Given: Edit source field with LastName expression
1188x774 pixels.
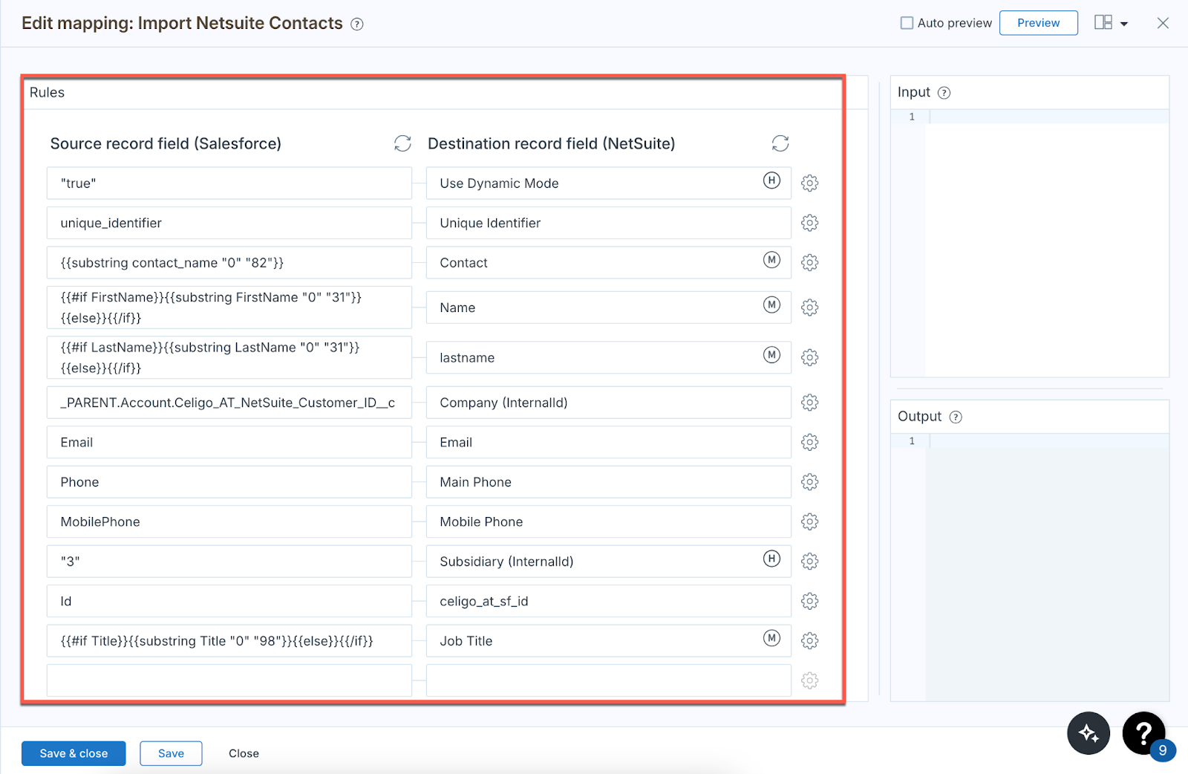Looking at the screenshot, I should 229,357.
